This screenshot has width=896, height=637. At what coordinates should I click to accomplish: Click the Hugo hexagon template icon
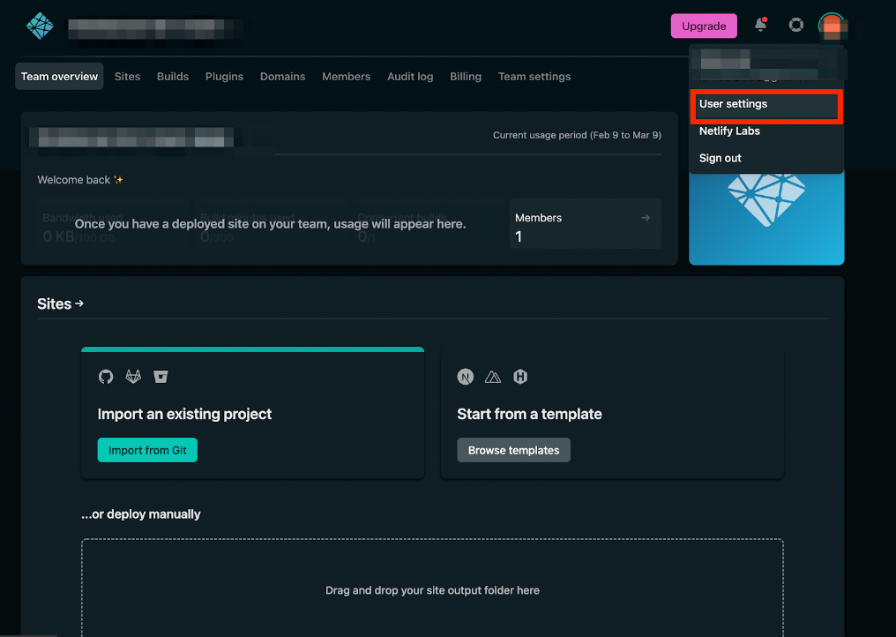point(520,377)
